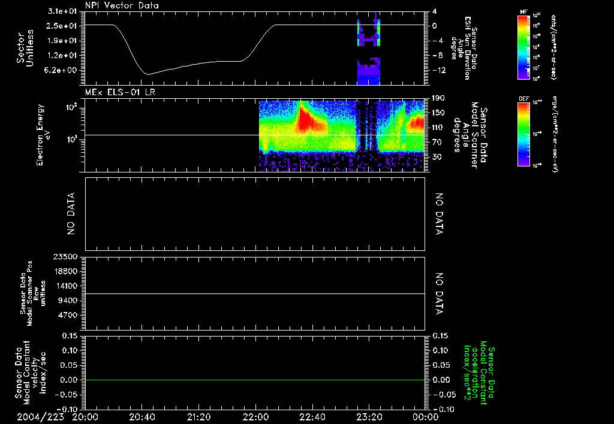Click the NF color scale bar
This screenshot has width=614, height=424.
tap(523, 47)
